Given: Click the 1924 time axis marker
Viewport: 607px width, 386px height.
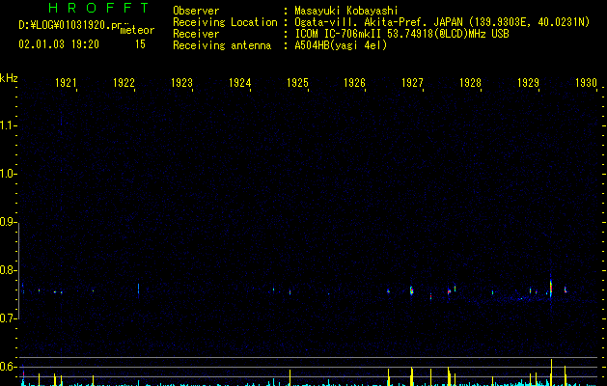Looking at the screenshot, I should (x=239, y=83).
